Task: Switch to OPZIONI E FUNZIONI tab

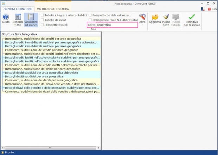Action: pyautogui.click(x=18, y=9)
